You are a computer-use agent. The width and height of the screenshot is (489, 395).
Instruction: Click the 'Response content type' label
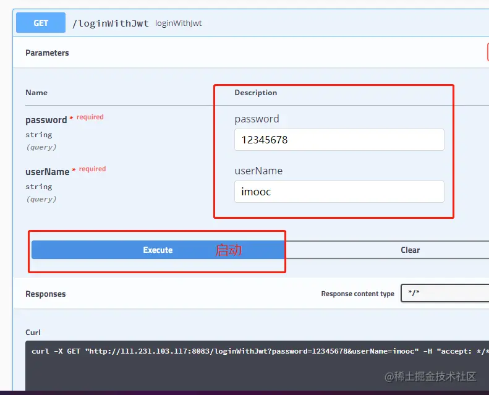point(358,294)
